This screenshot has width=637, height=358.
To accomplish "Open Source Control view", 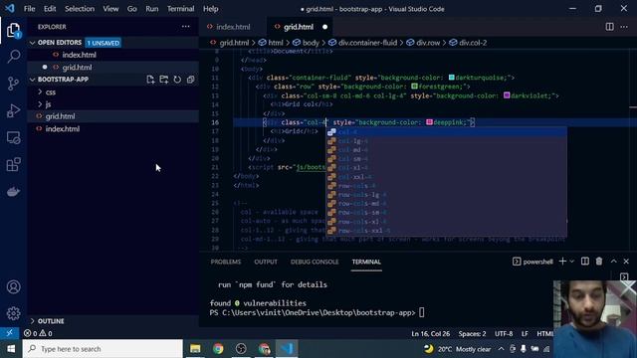I will (13, 84).
